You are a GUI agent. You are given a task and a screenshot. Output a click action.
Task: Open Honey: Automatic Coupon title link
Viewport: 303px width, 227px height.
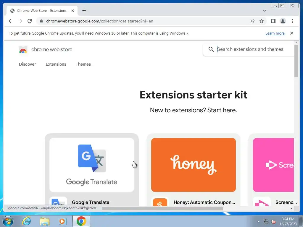(204, 202)
